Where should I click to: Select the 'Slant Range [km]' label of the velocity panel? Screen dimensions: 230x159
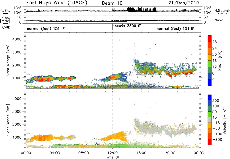coord(8,120)
